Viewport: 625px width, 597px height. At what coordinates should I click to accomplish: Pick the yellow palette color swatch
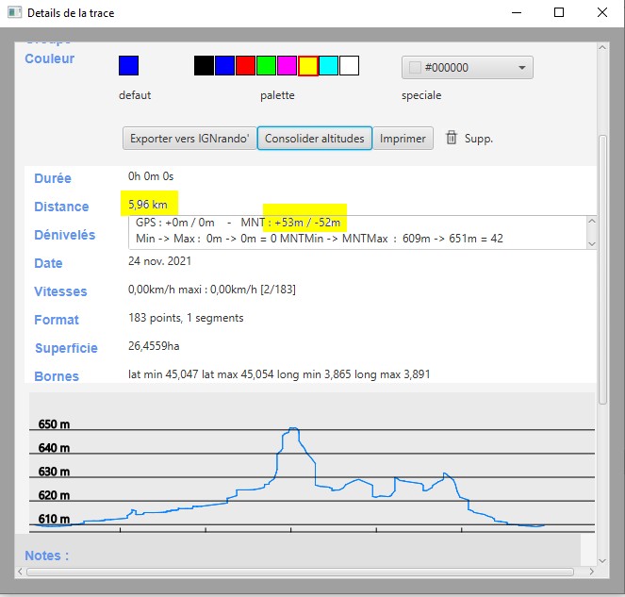(x=307, y=66)
